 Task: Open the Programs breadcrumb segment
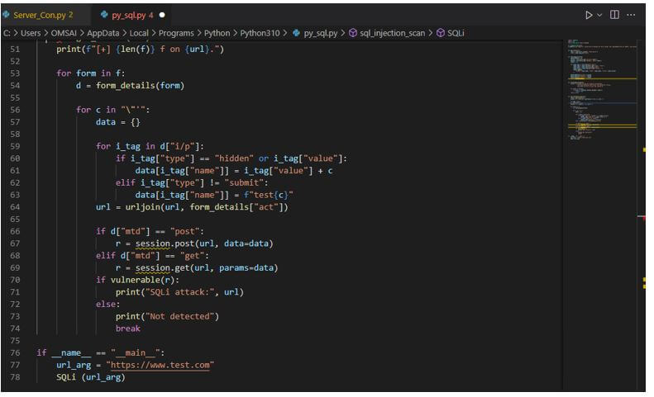point(176,33)
